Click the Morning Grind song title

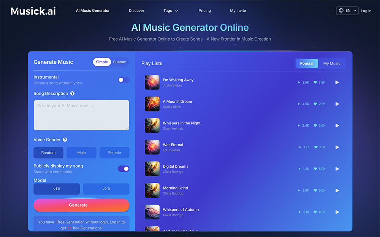pyautogui.click(x=176, y=188)
